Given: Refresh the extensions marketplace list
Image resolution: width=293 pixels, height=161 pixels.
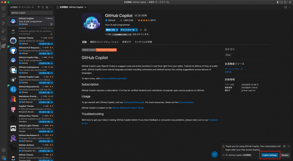Looking at the screenshot, I should tap(43, 7).
